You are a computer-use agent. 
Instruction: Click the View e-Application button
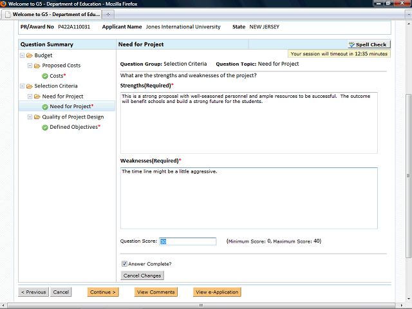pyautogui.click(x=217, y=292)
